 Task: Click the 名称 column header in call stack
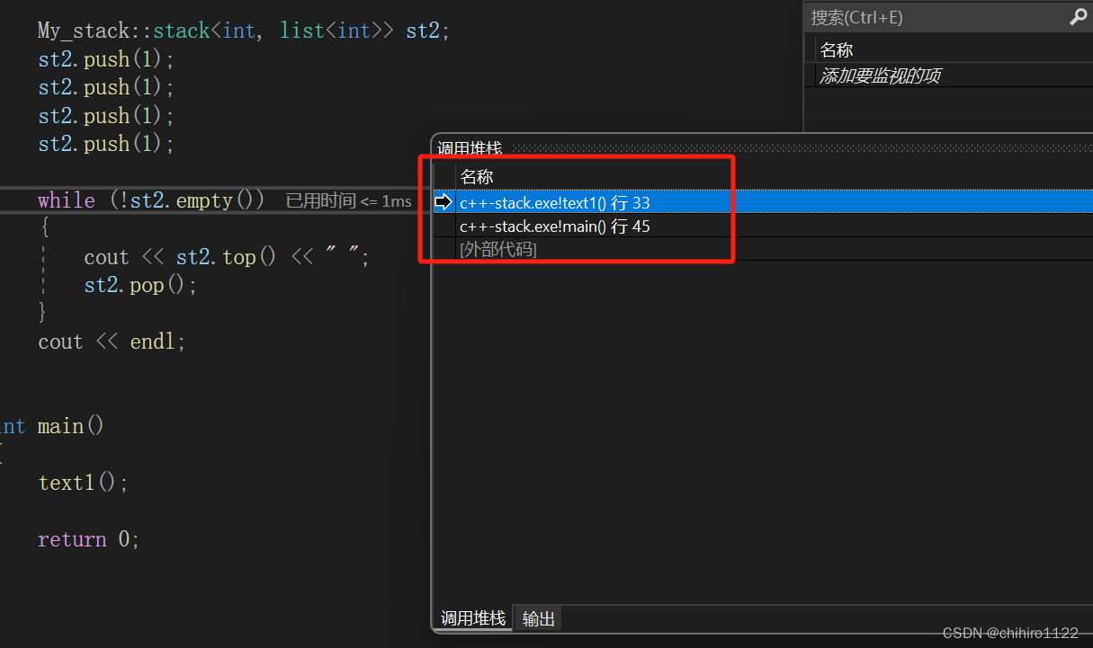click(476, 176)
